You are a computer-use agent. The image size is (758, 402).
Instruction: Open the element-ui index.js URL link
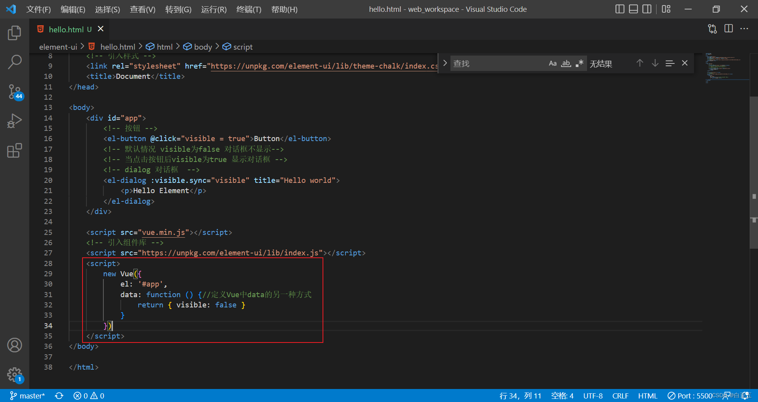tap(230, 253)
